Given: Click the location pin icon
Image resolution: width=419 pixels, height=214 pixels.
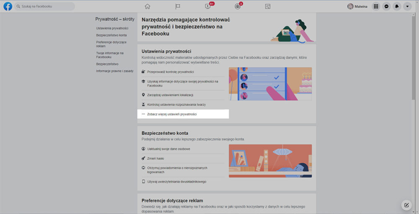Looking at the screenshot, I should coord(143,95).
